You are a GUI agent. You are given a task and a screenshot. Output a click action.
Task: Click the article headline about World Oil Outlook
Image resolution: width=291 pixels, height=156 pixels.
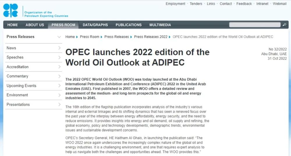point(138,57)
